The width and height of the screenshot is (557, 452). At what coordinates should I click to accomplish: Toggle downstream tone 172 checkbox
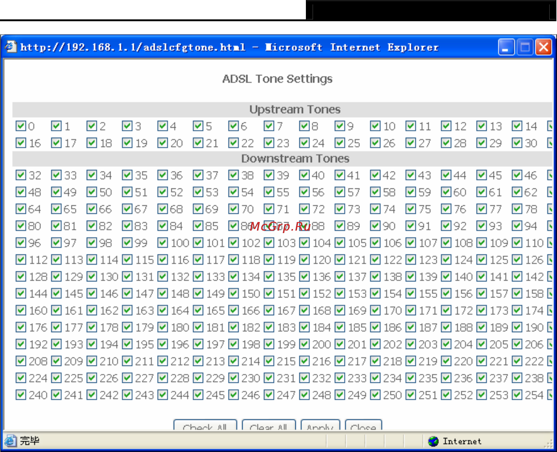[x=446, y=310]
